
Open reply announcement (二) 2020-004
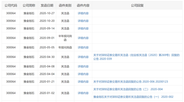click(128, 89)
